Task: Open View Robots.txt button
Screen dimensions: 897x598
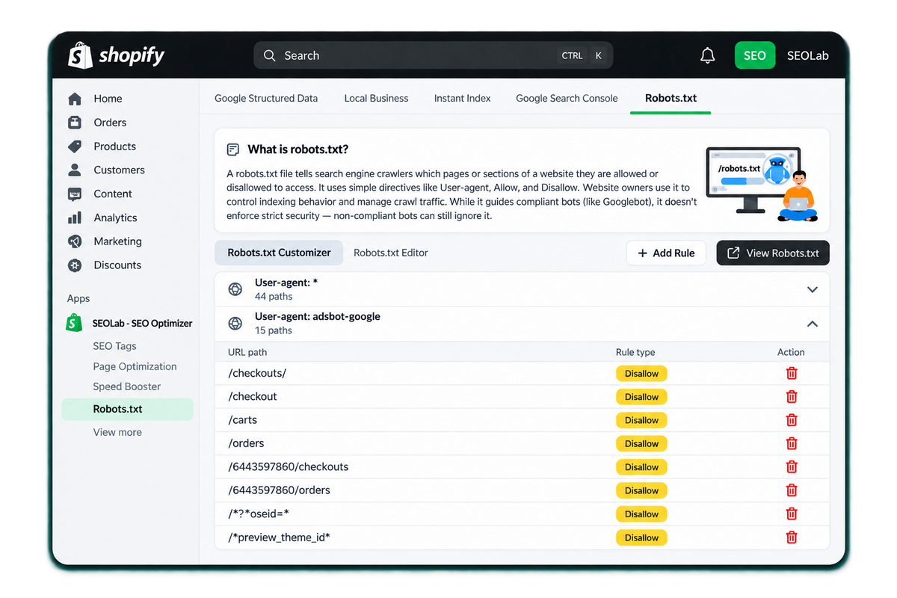Action: point(773,253)
